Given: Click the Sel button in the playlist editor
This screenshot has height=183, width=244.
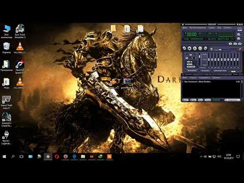Looking at the screenshot, I should coord(200,100).
